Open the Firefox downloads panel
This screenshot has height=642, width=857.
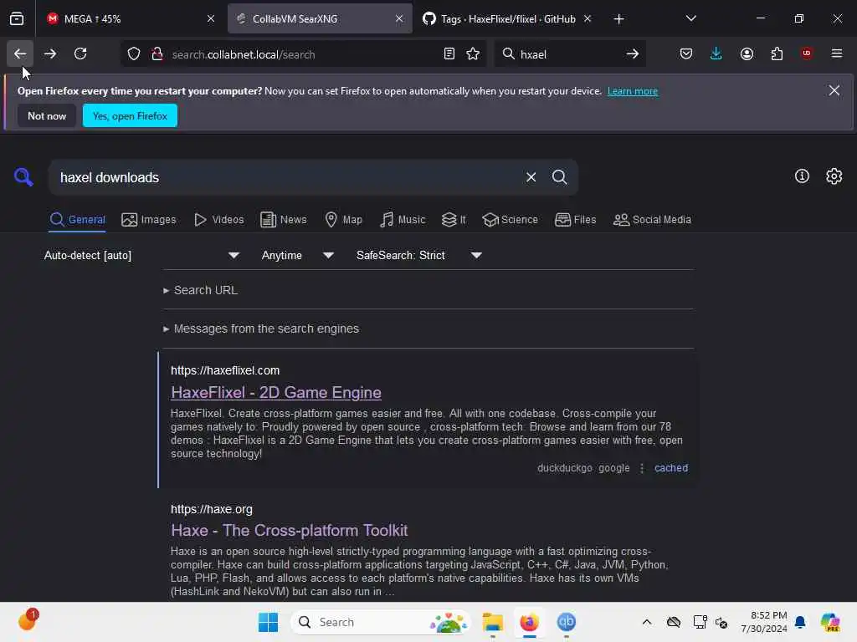pos(716,53)
